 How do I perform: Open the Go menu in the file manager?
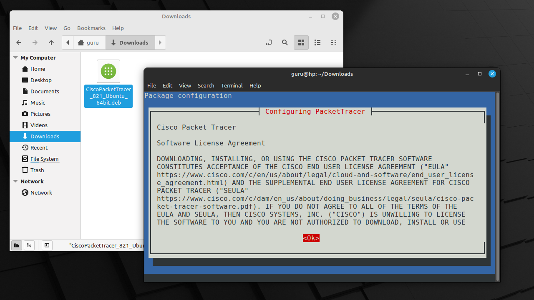[x=67, y=28]
